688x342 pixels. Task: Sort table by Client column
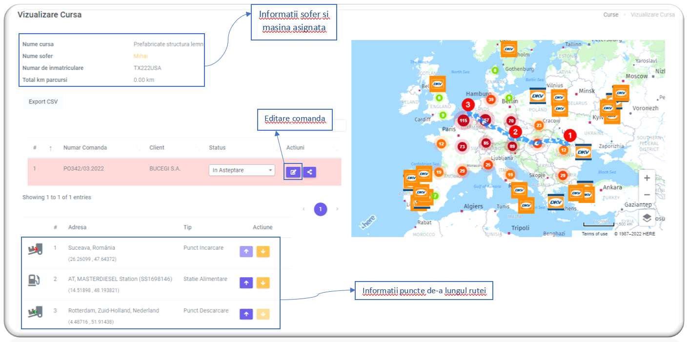click(157, 148)
